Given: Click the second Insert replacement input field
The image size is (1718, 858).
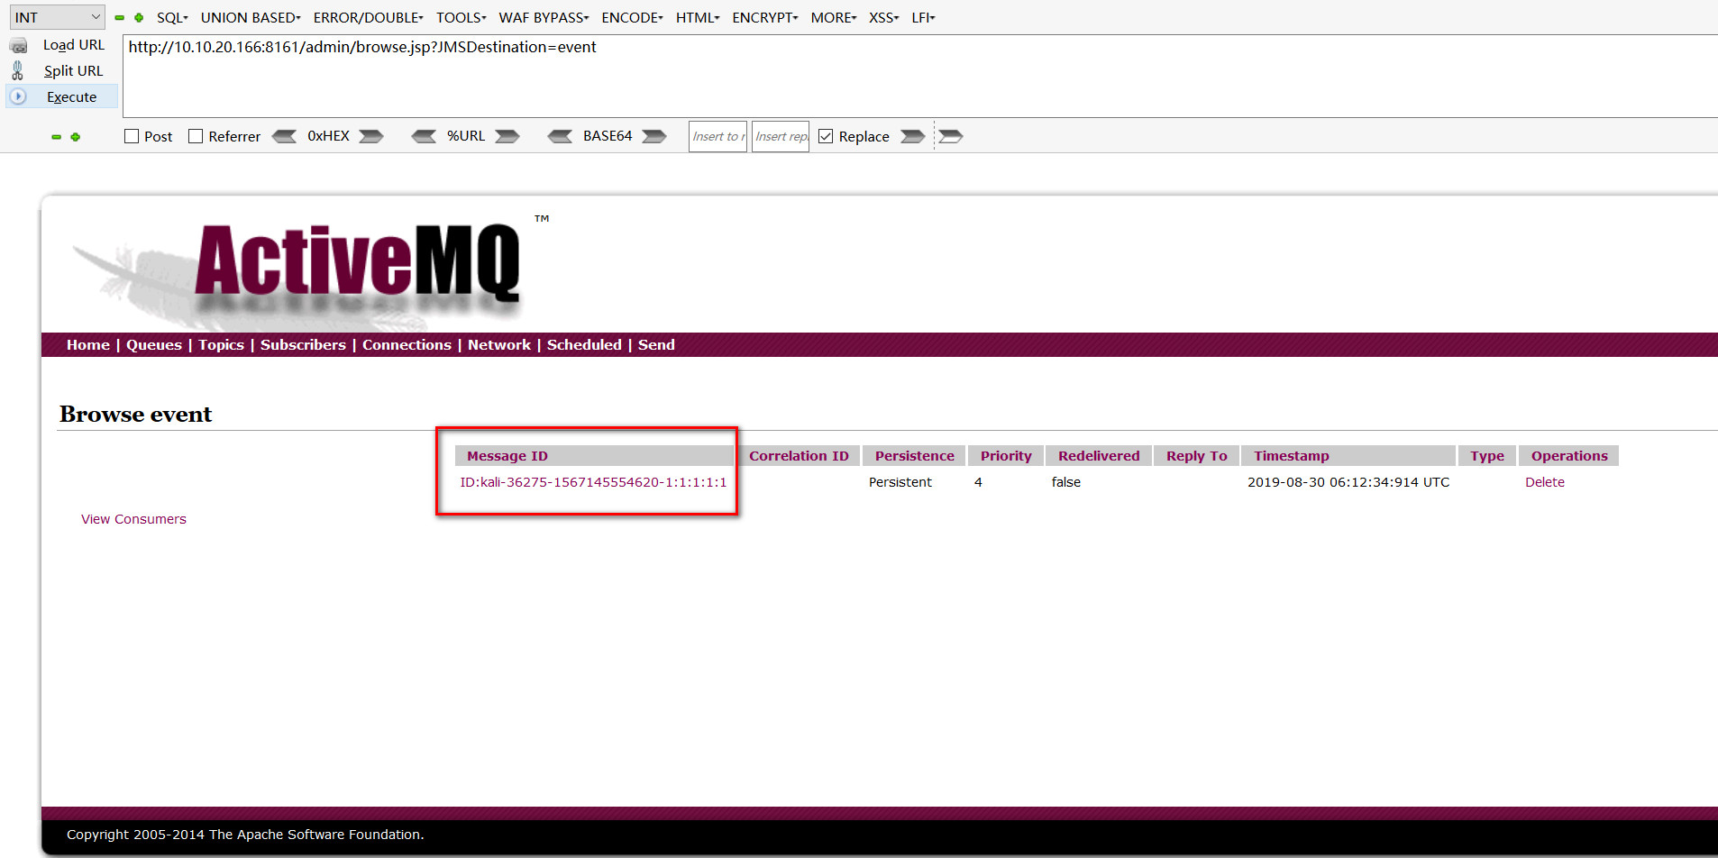Looking at the screenshot, I should point(781,136).
